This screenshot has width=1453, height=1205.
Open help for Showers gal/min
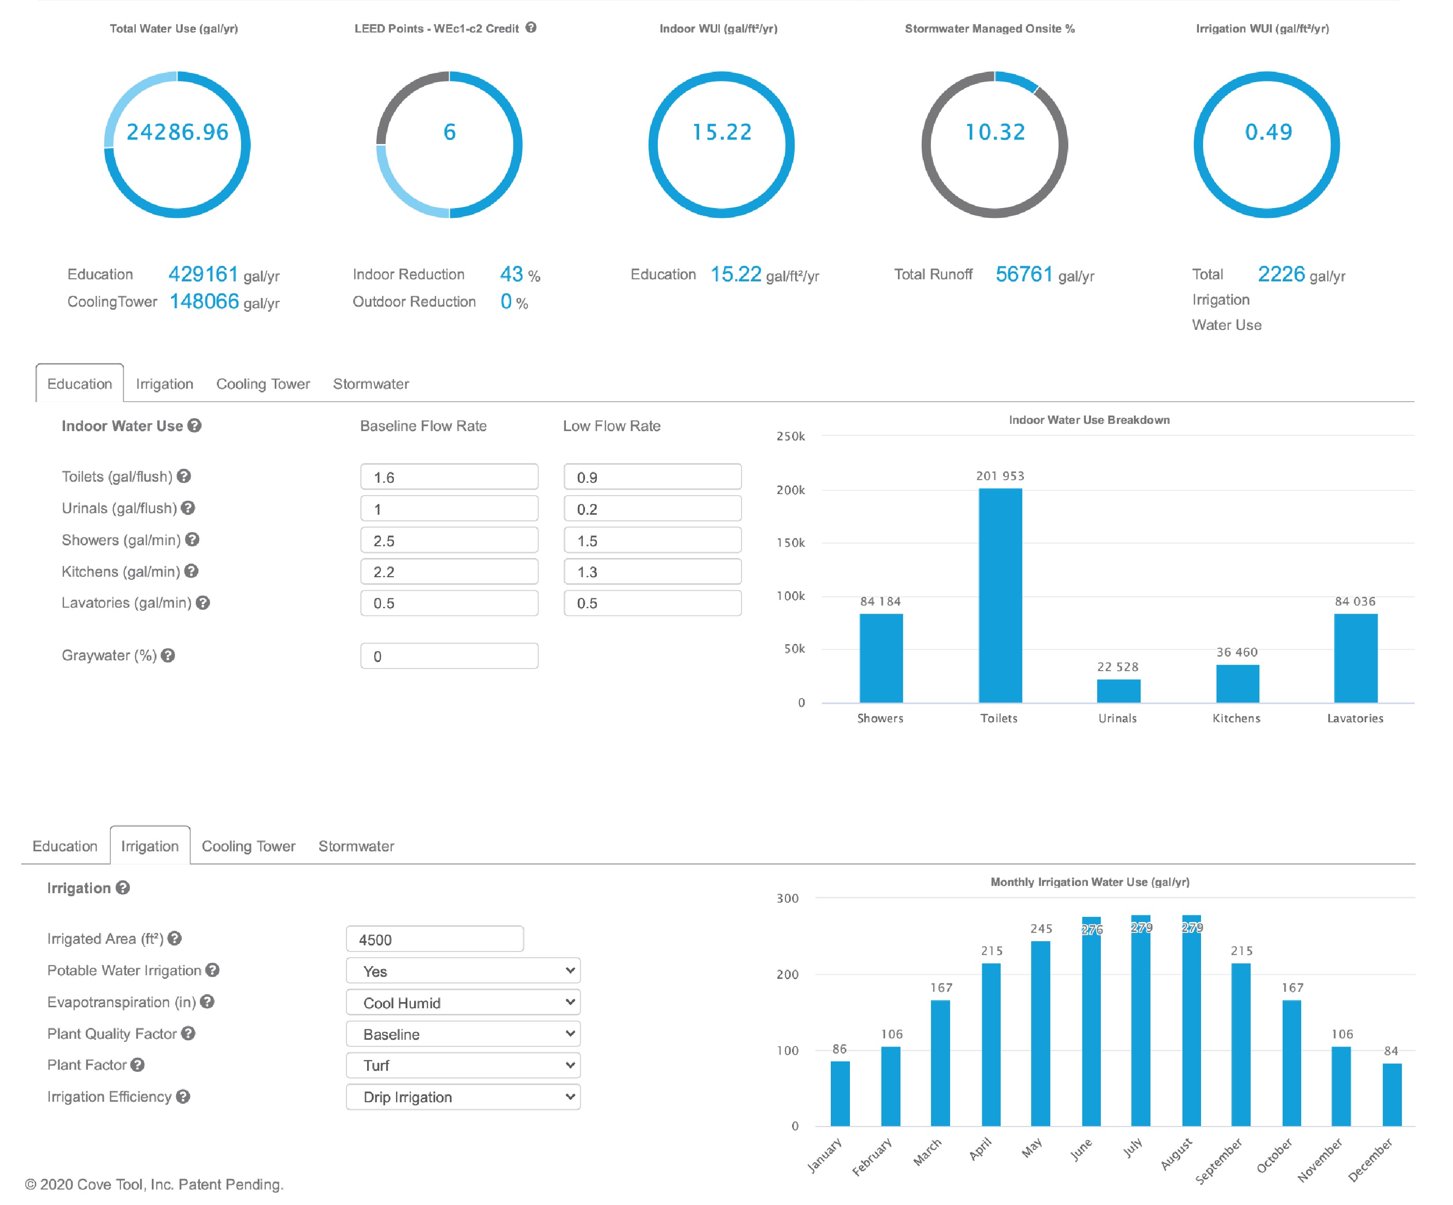tap(192, 540)
